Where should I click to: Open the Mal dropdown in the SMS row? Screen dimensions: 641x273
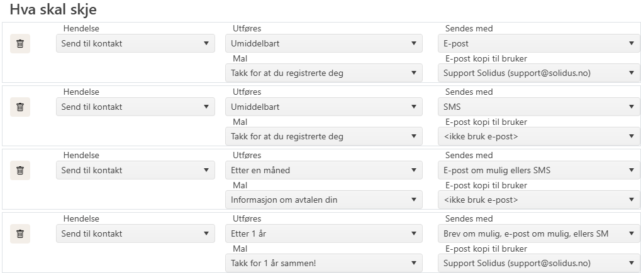pyautogui.click(x=323, y=136)
